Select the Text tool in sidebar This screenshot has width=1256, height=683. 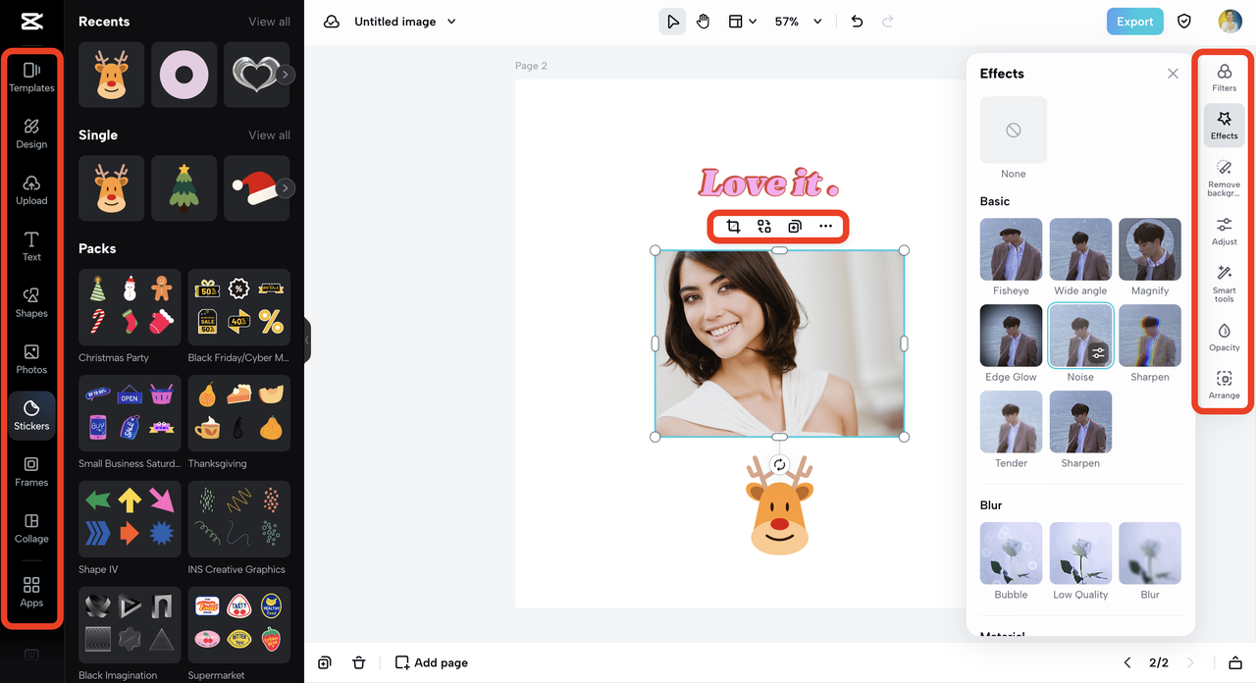point(31,246)
